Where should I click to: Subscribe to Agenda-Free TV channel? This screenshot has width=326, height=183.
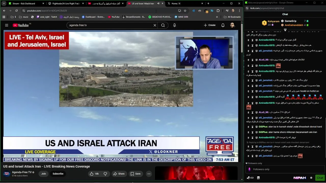pos(58,174)
